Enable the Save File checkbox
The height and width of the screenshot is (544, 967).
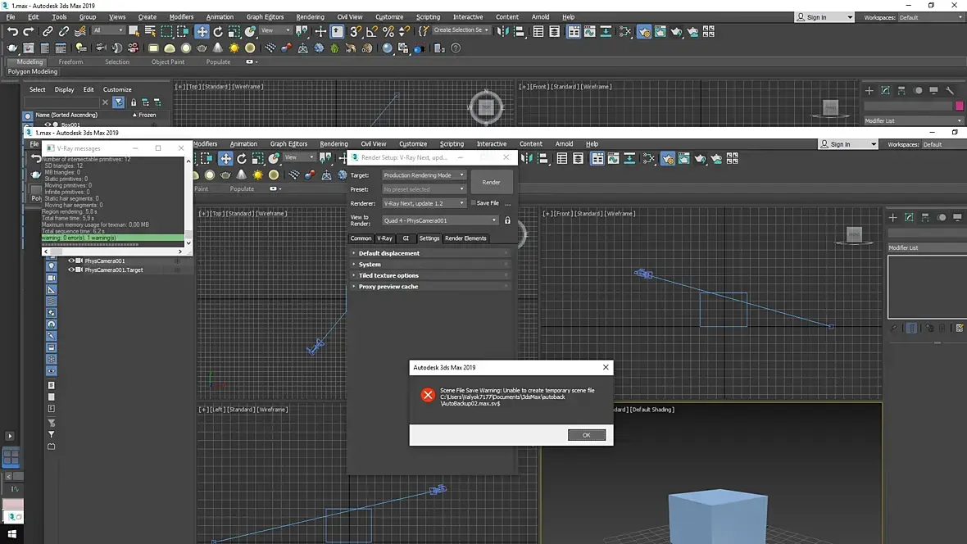click(x=474, y=203)
